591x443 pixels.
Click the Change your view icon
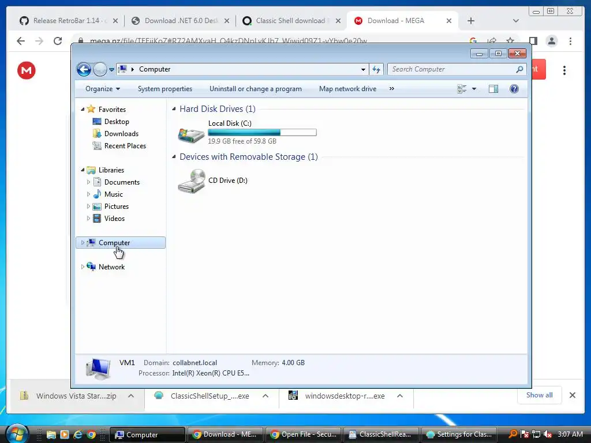(462, 89)
